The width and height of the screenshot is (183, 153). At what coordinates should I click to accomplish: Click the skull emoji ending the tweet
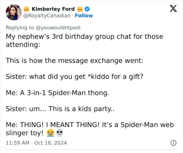59,133
